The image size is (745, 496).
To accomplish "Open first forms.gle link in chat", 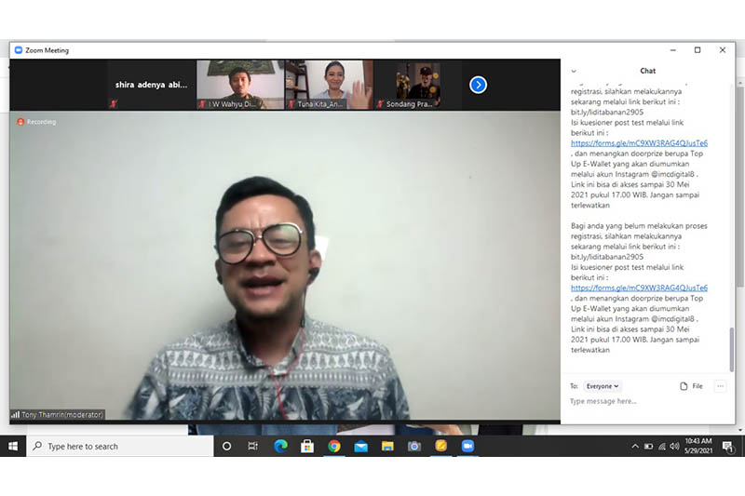I will (x=639, y=143).
